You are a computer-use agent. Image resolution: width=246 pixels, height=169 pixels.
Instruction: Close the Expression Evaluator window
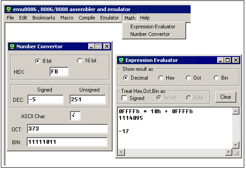coord(236,60)
